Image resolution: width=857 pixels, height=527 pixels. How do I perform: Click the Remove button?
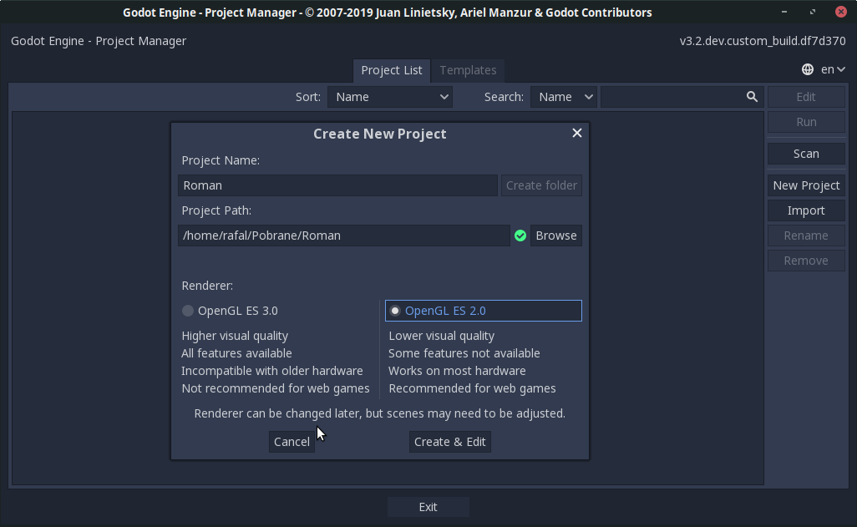[x=806, y=261]
